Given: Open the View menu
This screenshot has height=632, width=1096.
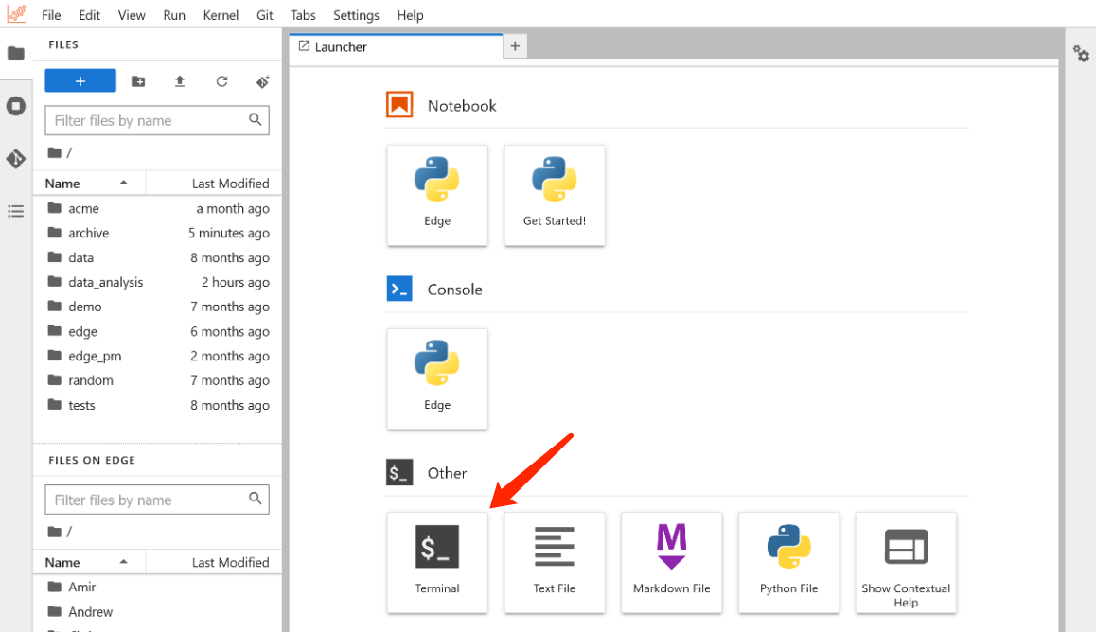Looking at the screenshot, I should [x=132, y=15].
